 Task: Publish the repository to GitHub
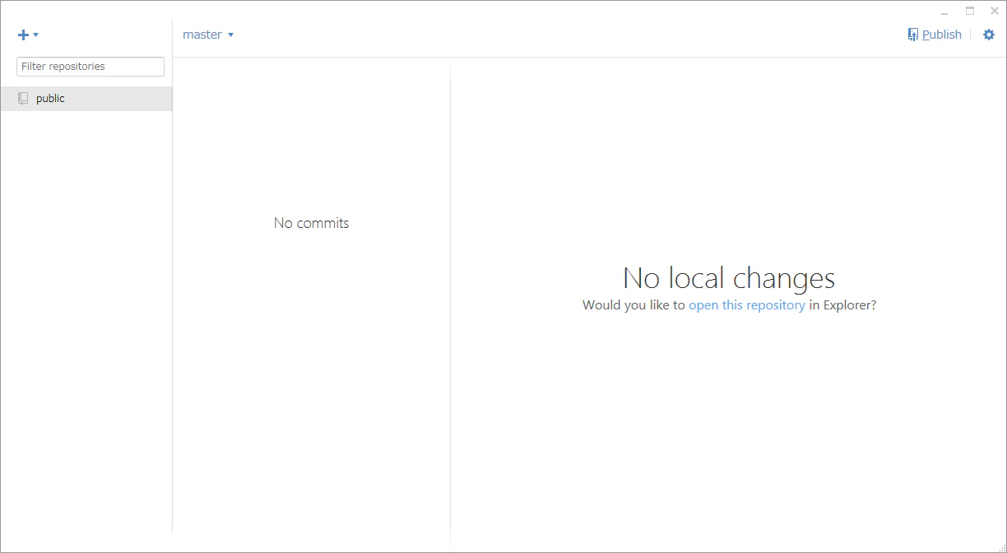pyautogui.click(x=935, y=35)
